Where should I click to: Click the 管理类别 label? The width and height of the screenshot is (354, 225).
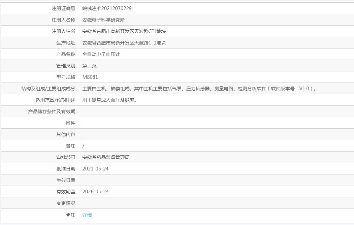pos(66,66)
